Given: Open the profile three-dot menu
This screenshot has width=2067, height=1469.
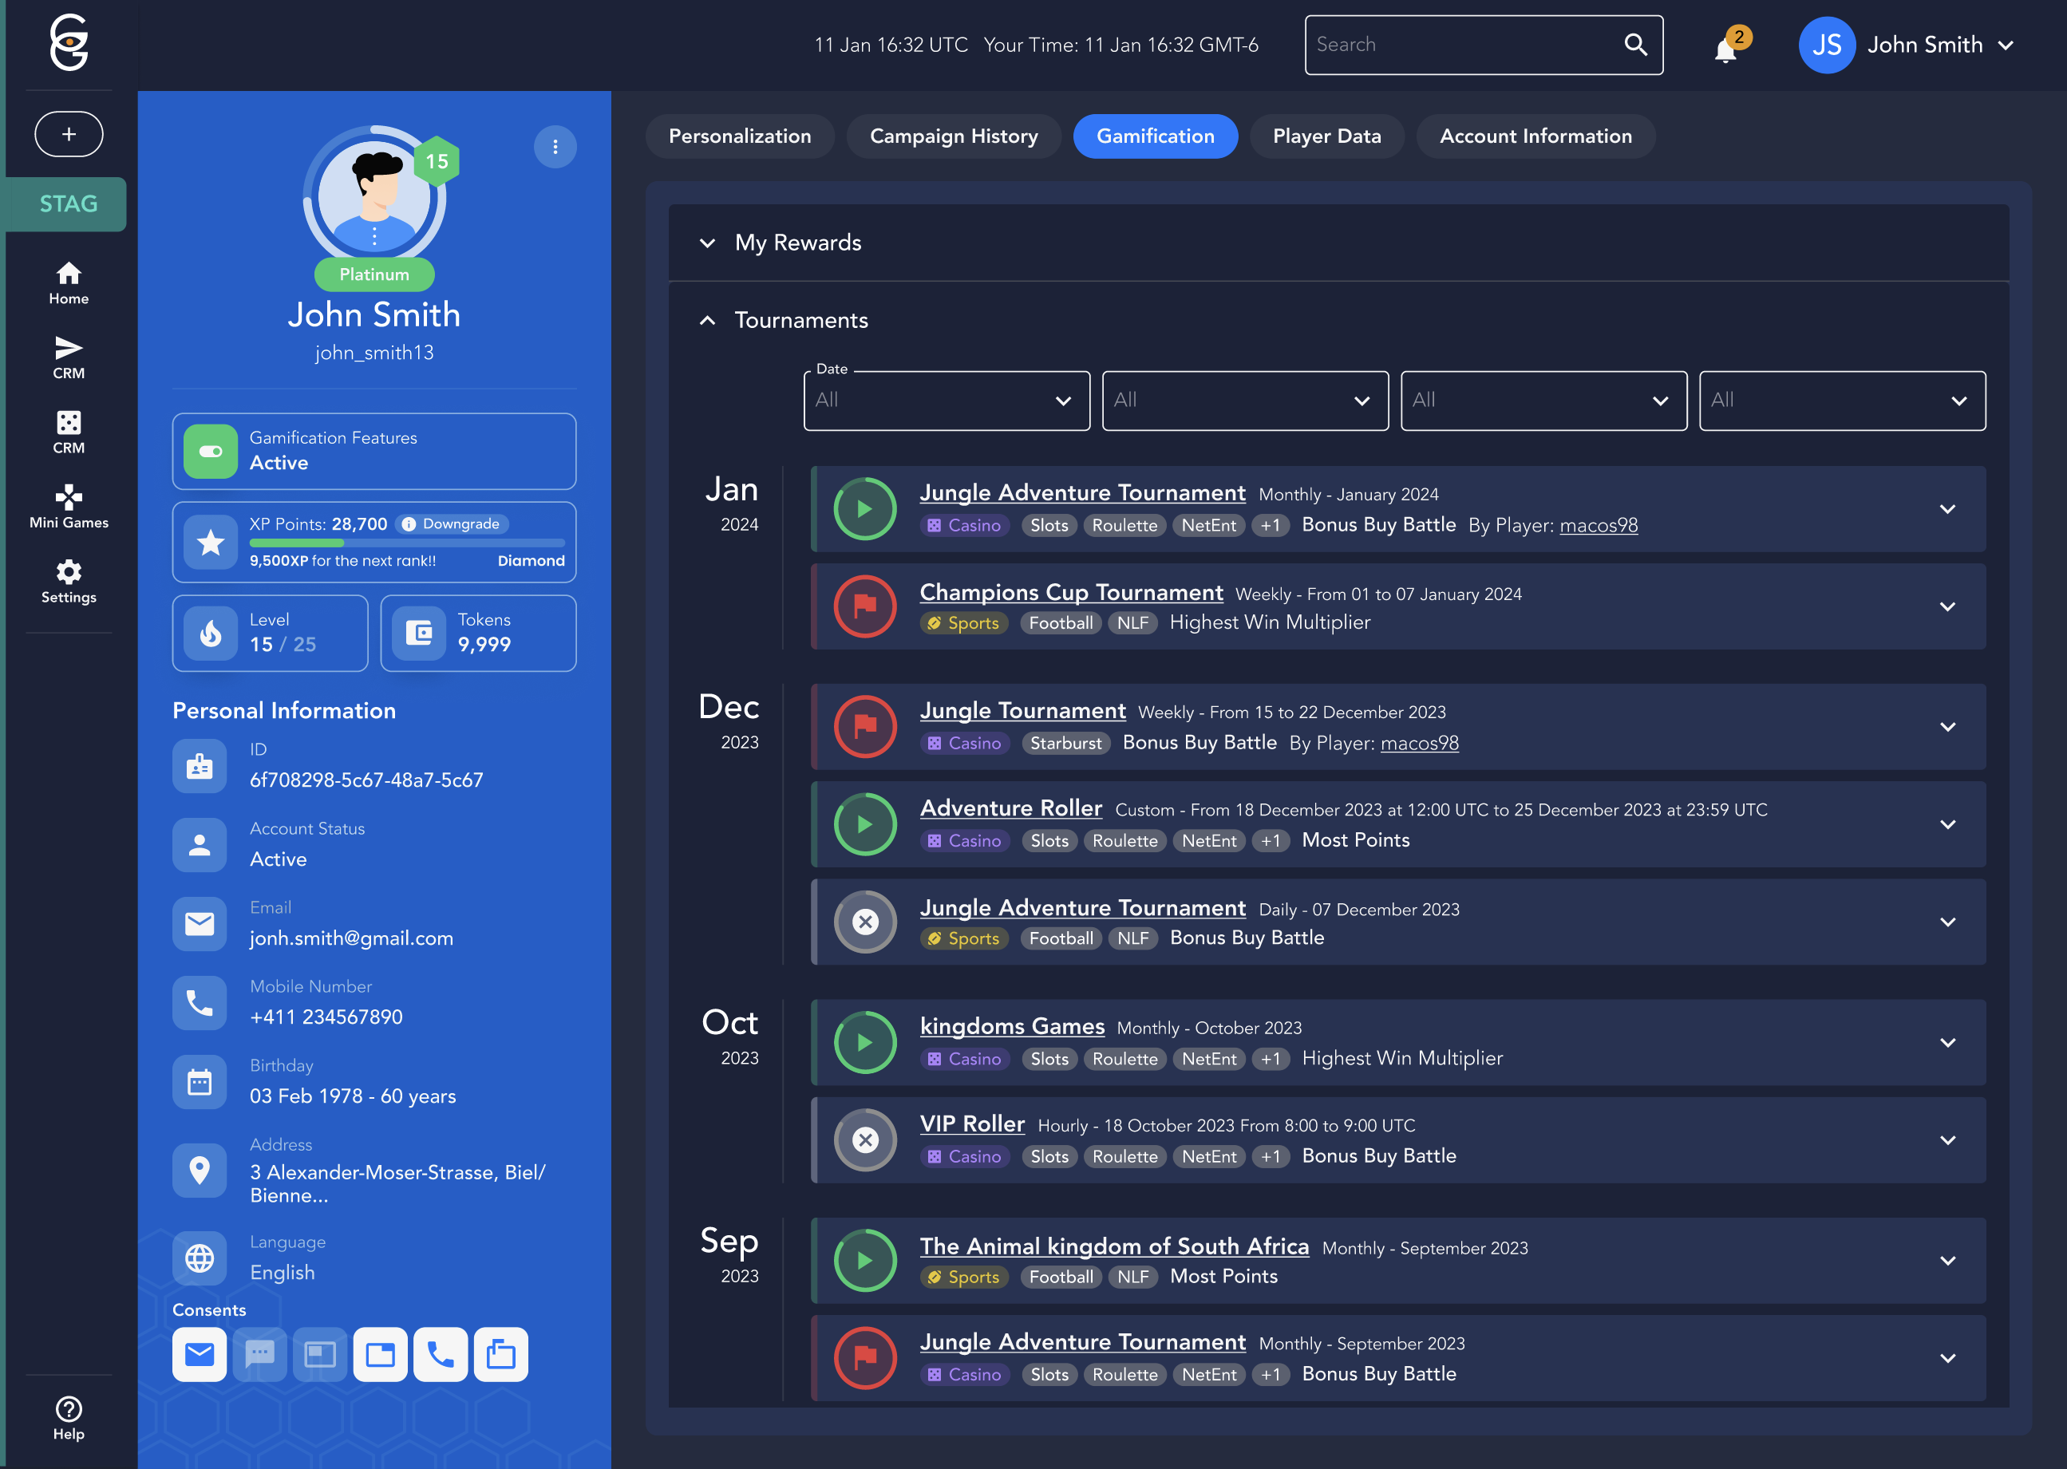Looking at the screenshot, I should 555,147.
